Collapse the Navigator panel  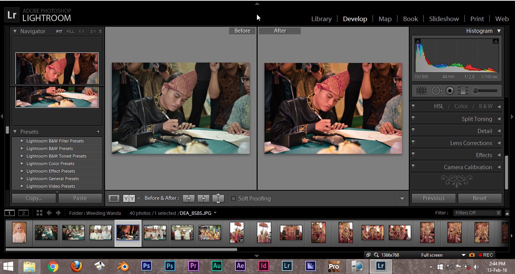click(15, 31)
